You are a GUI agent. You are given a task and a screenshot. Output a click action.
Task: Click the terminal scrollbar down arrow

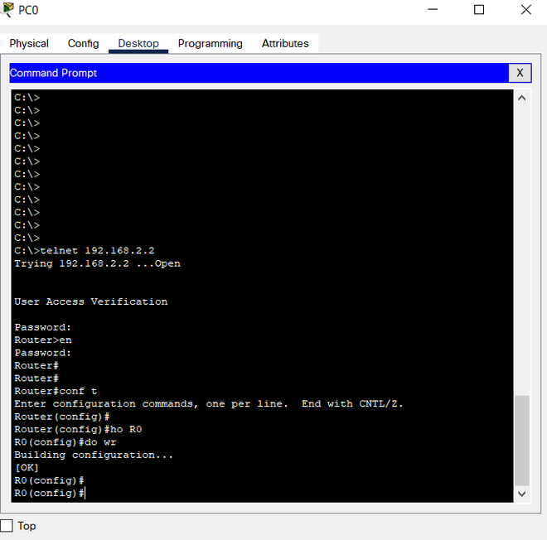tap(521, 494)
